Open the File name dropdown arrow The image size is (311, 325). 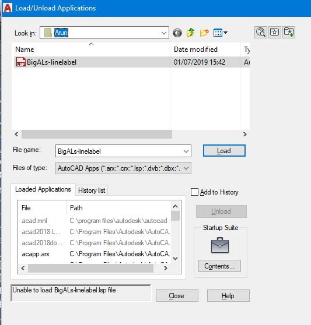186,151
